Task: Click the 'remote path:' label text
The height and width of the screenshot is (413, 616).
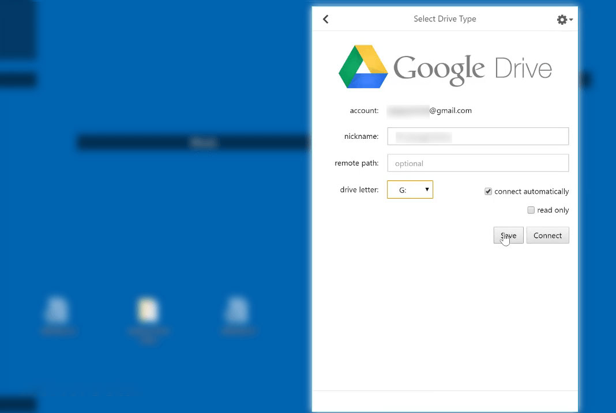Action: (x=356, y=163)
